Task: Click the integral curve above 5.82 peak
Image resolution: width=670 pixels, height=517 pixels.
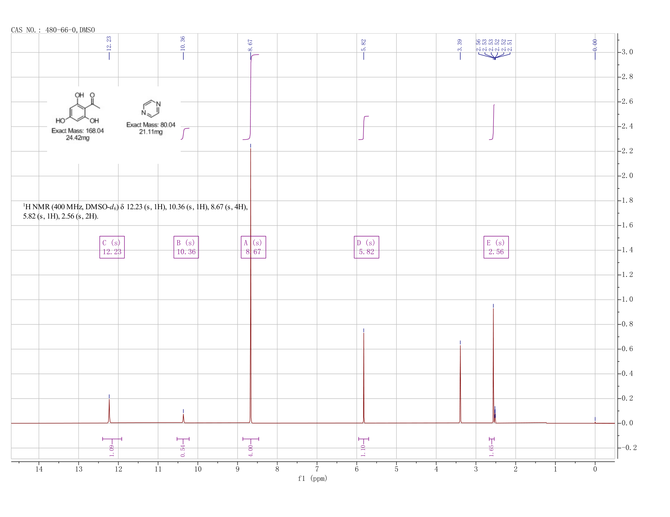Action: (364, 128)
